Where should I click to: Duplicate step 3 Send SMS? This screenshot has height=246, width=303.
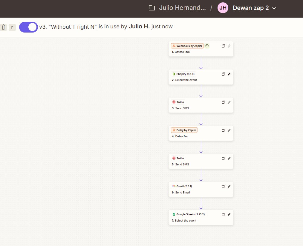point(224,102)
